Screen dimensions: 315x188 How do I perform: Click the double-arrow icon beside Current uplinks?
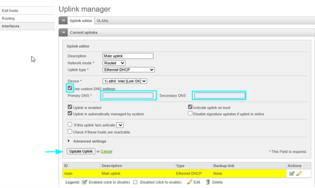click(63, 32)
